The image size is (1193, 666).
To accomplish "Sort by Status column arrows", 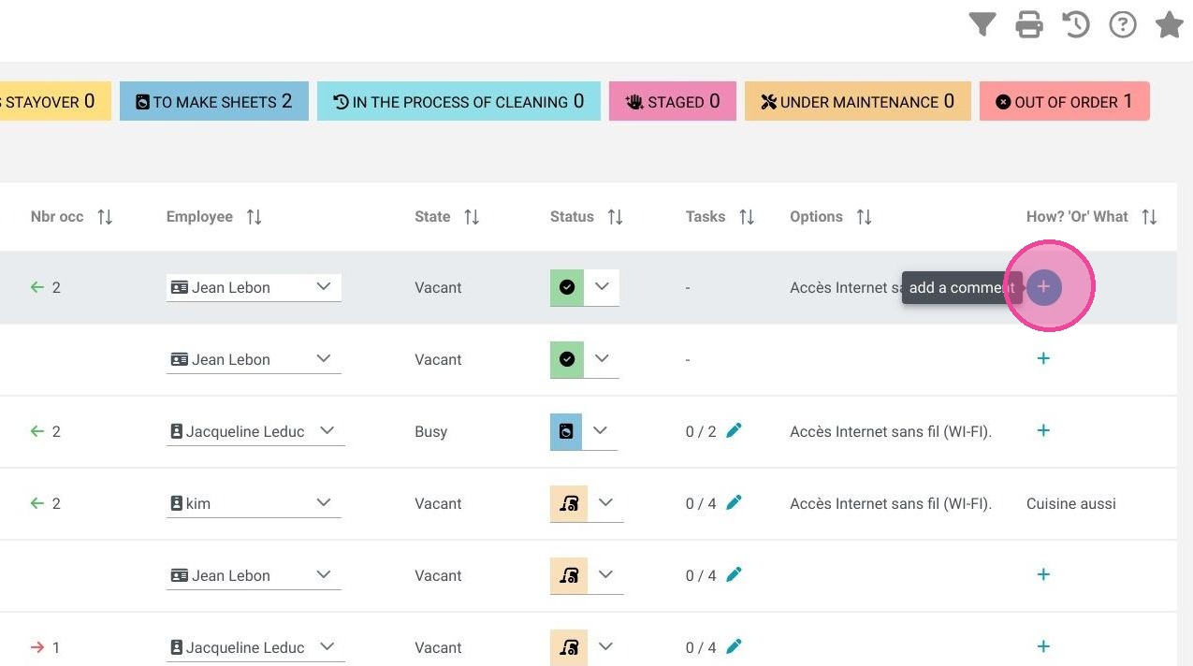I will point(615,217).
